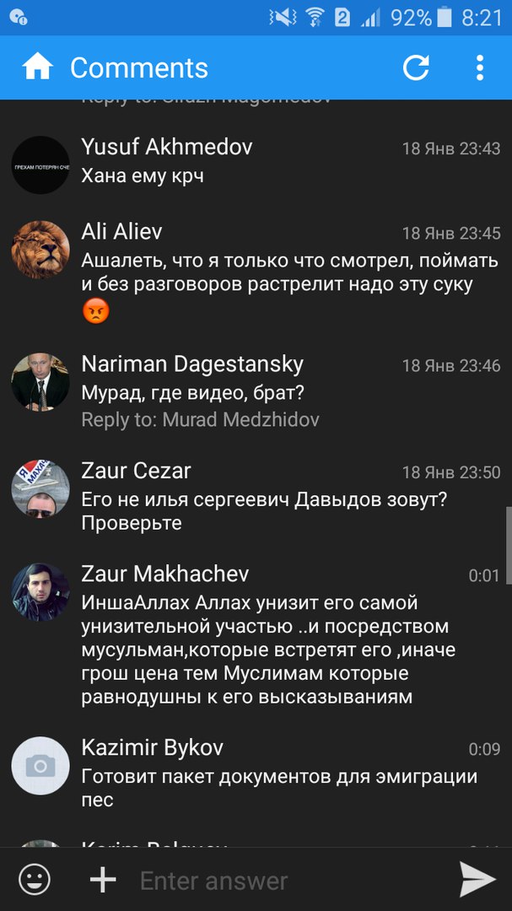Image resolution: width=512 pixels, height=911 pixels.
Task: Open Reply to: Murad Medzhidov link
Action: [x=200, y=419]
